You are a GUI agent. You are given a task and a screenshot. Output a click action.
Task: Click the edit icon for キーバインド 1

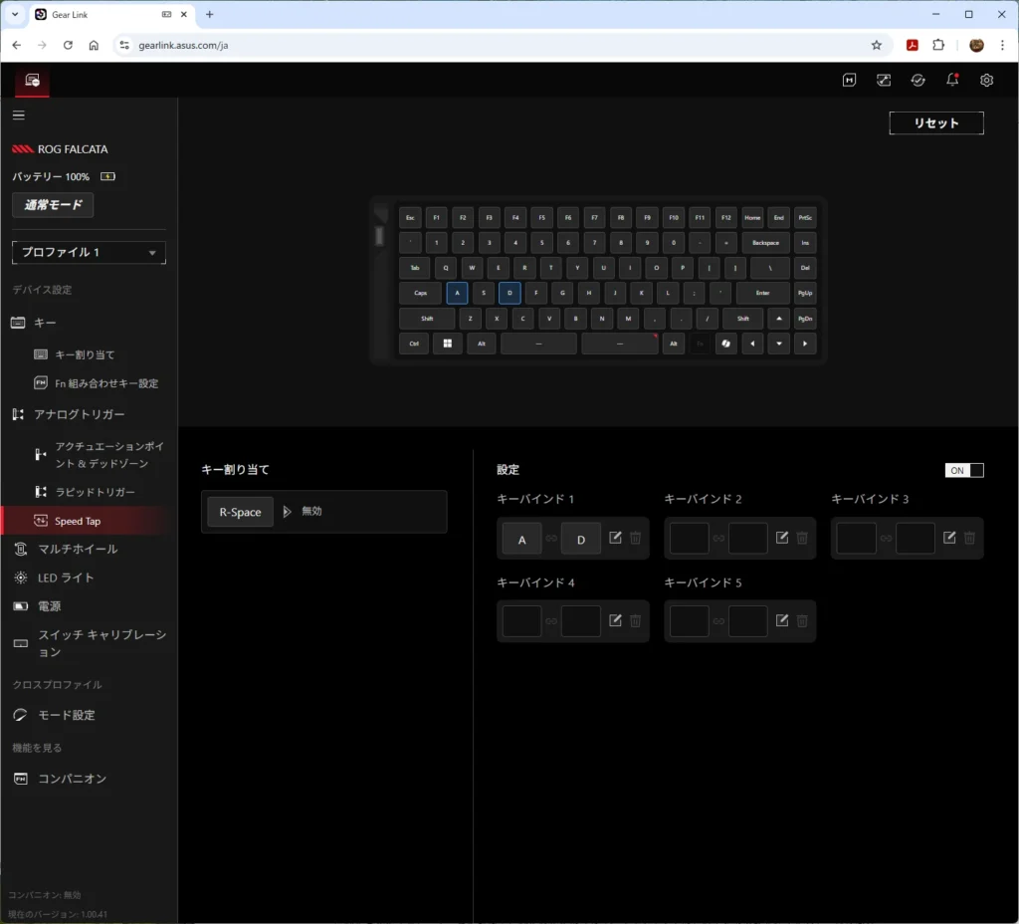(615, 538)
